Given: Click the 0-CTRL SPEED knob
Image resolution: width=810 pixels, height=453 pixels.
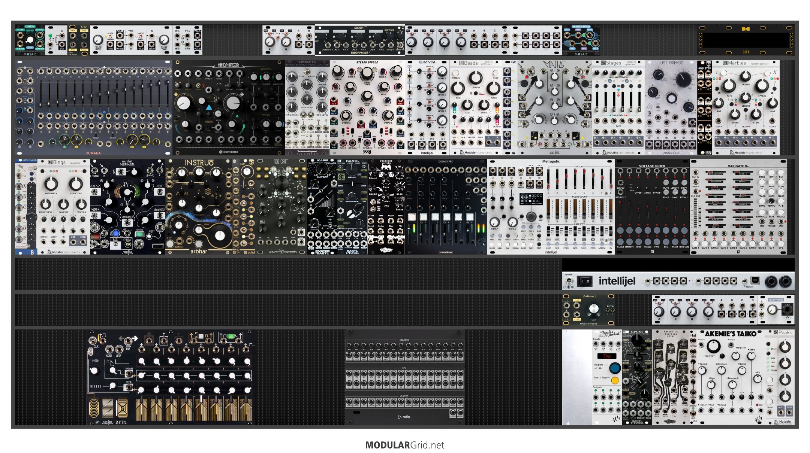Looking at the screenshot, I should coord(95,370).
